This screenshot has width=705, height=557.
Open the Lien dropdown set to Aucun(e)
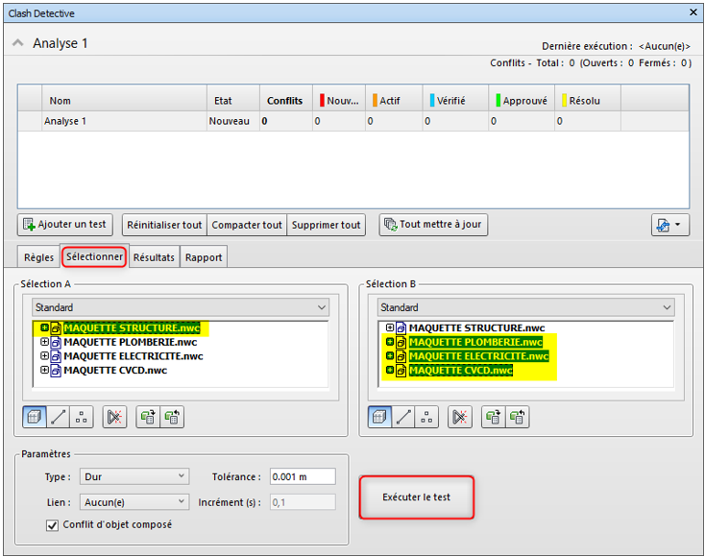pos(134,501)
